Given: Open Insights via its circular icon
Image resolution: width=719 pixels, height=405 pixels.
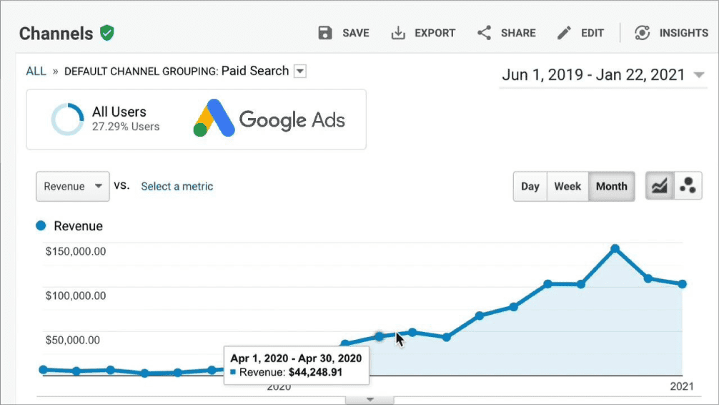Looking at the screenshot, I should tap(642, 33).
